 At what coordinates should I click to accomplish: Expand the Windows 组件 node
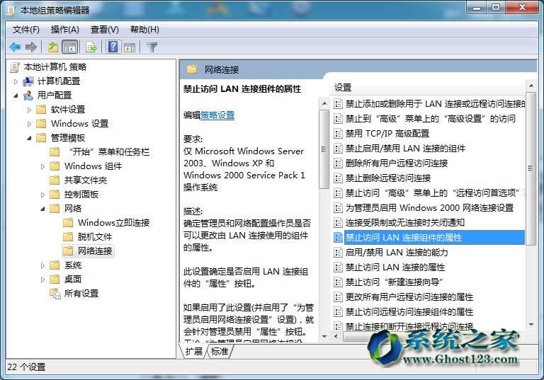point(42,166)
